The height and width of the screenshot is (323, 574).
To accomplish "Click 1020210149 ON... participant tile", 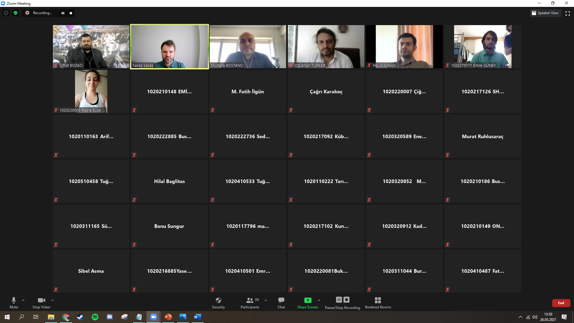I will click(483, 226).
